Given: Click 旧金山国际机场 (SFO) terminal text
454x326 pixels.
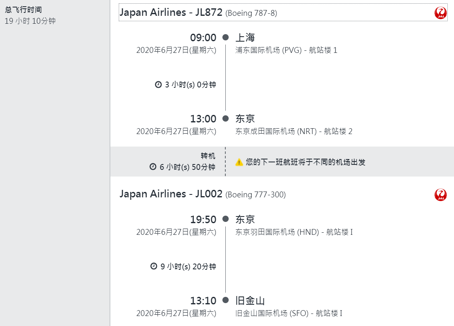Looking at the screenshot, I should coord(289,313).
